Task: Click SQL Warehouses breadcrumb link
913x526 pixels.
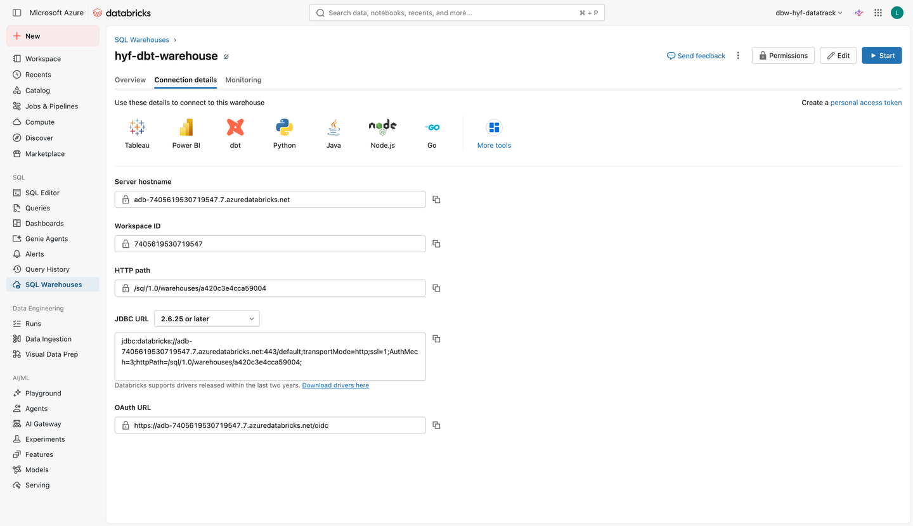Action: [142, 40]
